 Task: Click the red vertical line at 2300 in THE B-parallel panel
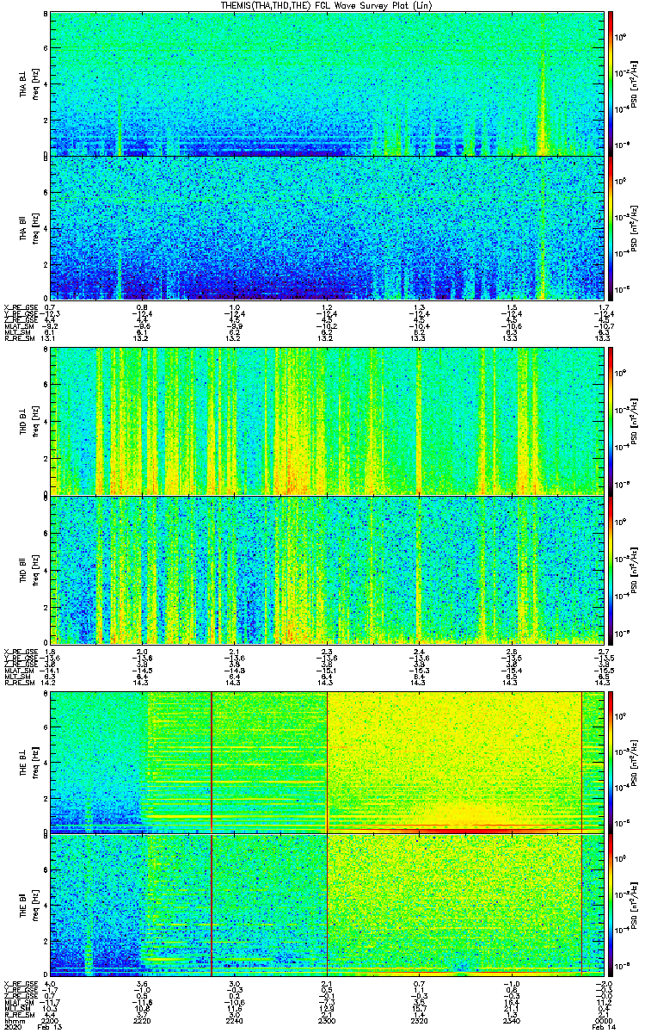point(328,906)
